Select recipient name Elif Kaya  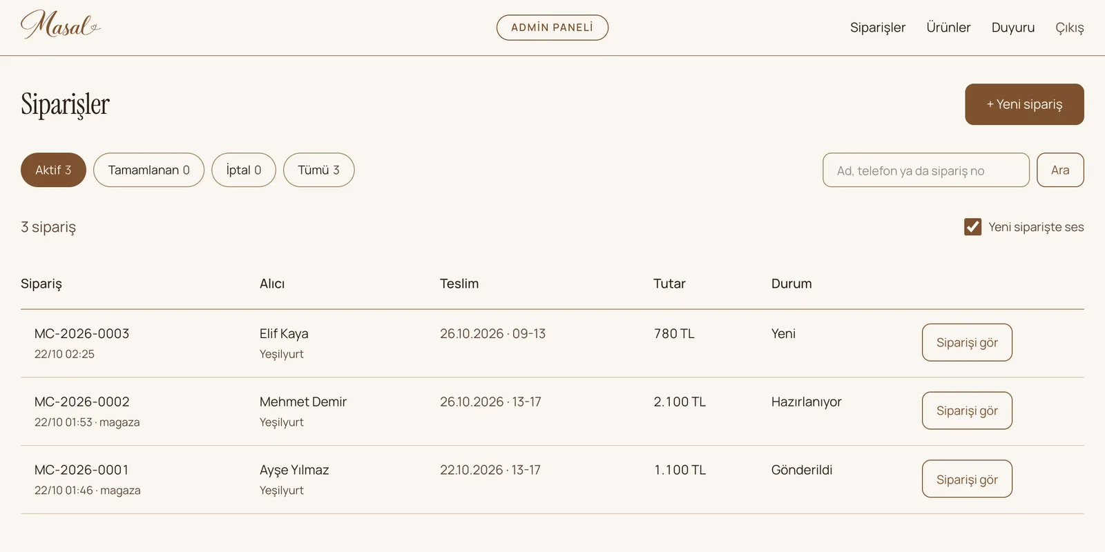tap(284, 334)
